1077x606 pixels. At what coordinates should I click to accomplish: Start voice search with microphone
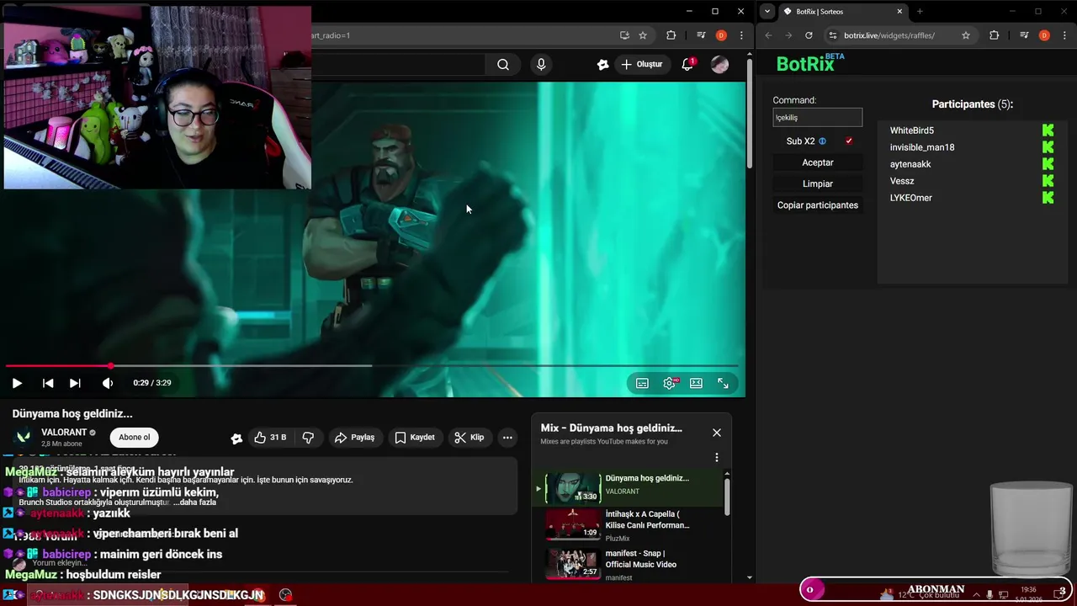coord(541,64)
